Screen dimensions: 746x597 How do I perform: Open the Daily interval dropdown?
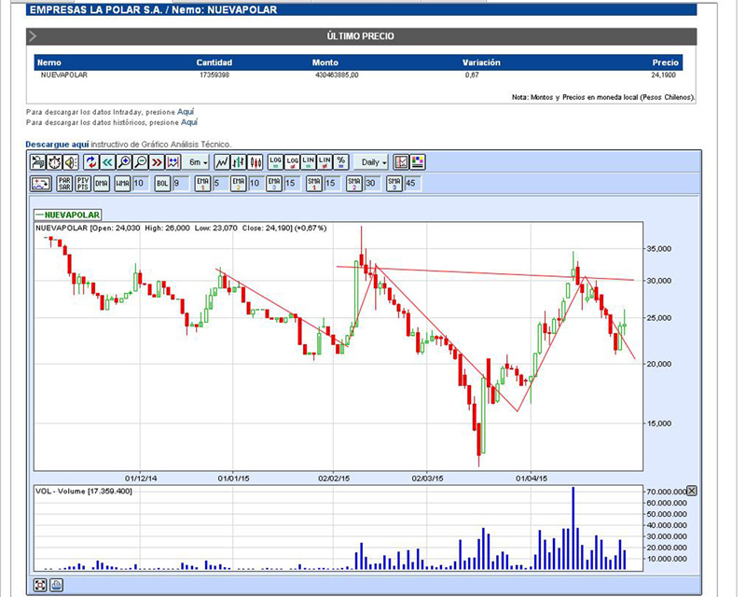[371, 162]
